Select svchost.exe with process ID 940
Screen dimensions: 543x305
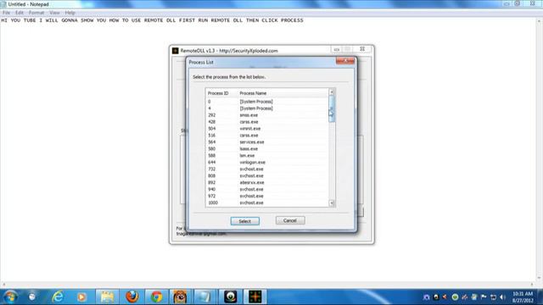267,189
